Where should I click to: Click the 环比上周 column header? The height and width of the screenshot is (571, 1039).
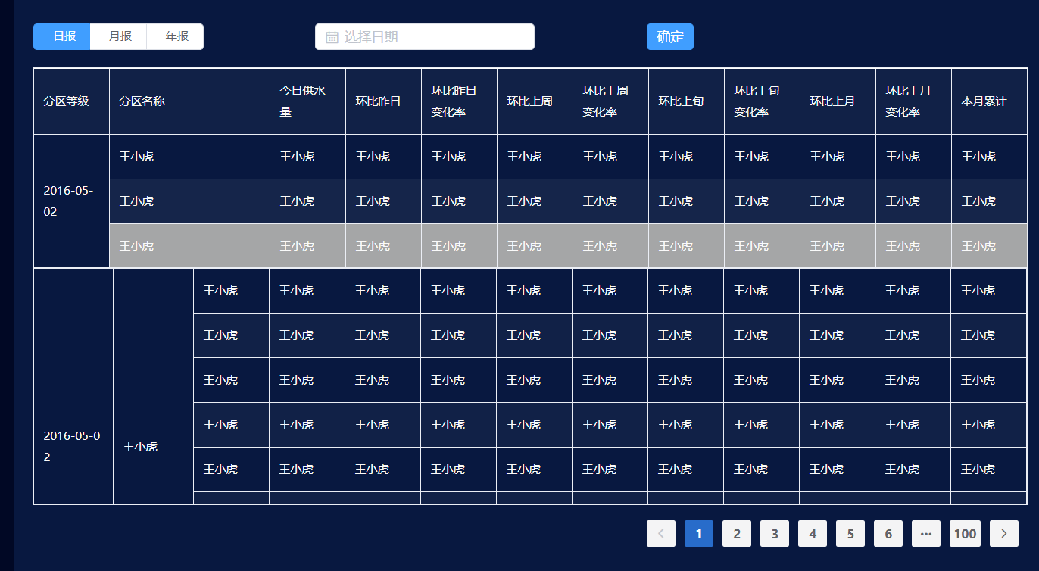[x=535, y=101]
